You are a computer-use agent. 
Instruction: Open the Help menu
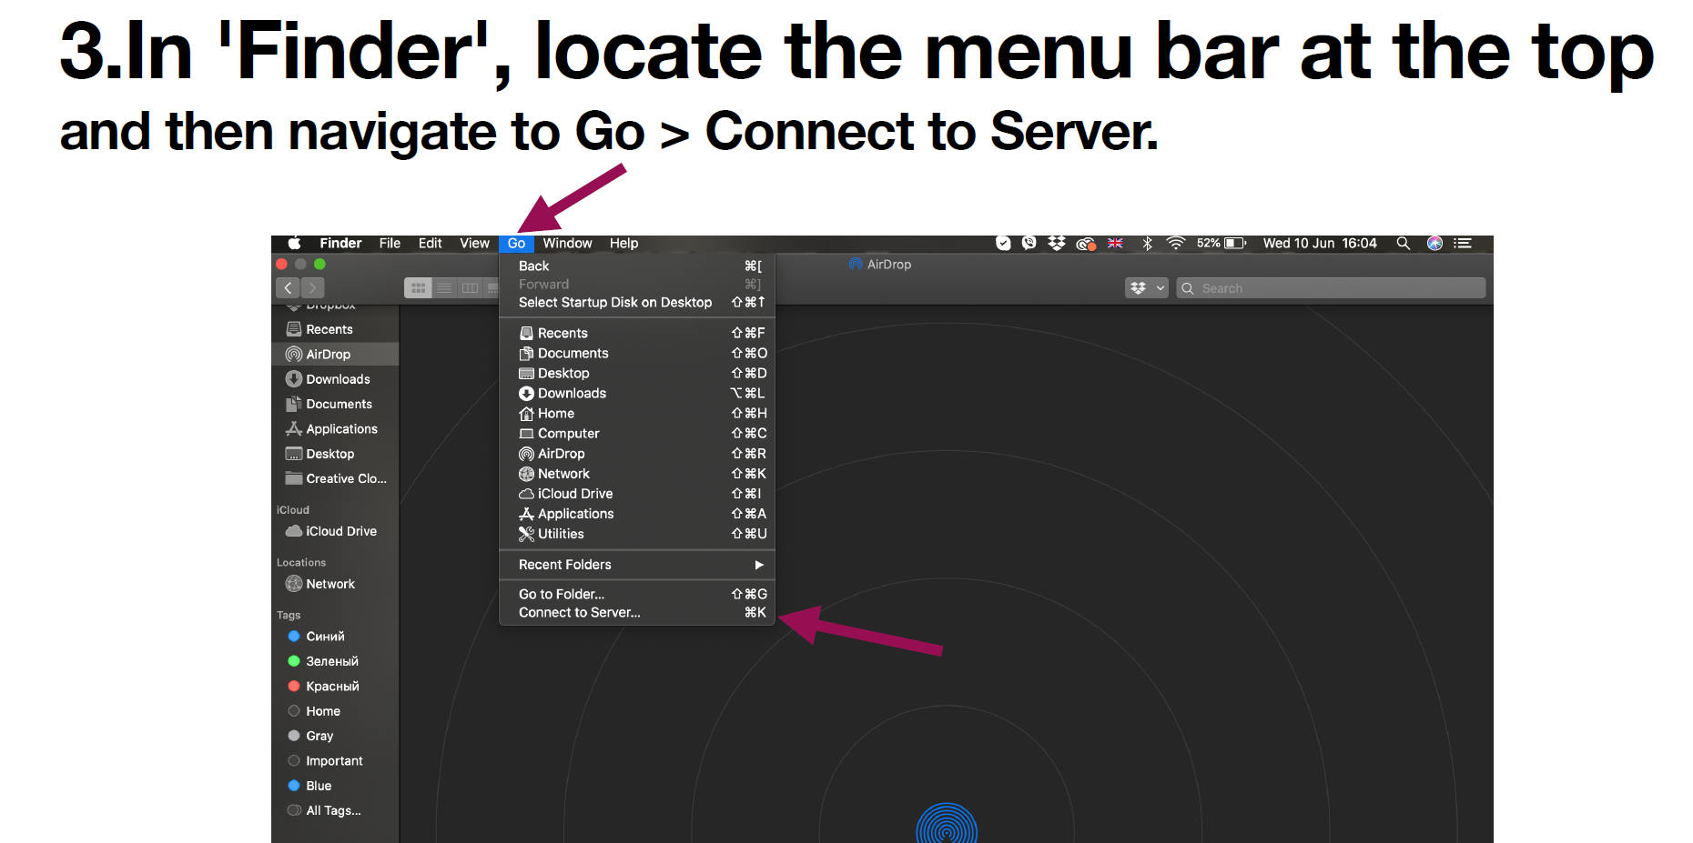coord(623,243)
